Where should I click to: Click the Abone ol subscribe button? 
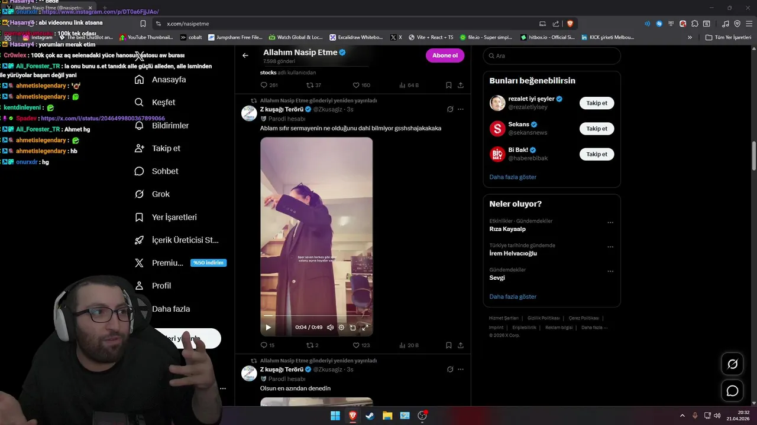pos(445,55)
